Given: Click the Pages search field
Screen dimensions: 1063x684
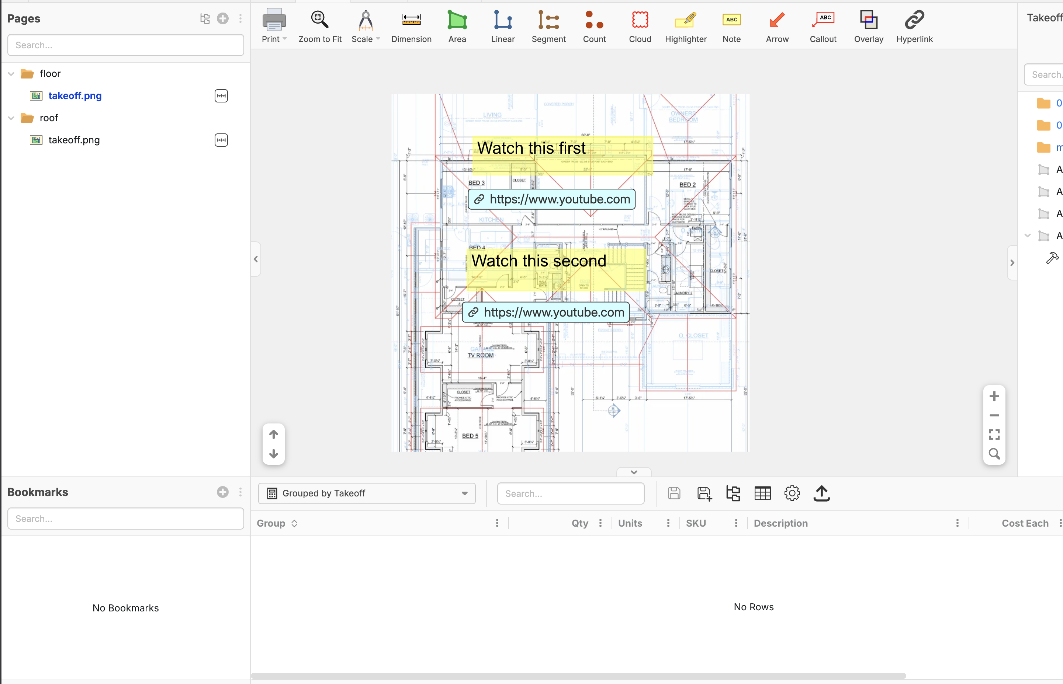Looking at the screenshot, I should tap(125, 45).
